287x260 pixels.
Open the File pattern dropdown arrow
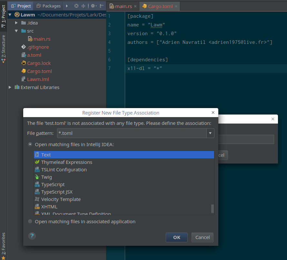[x=210, y=133]
